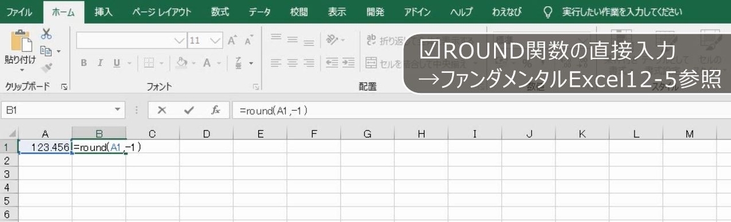Select row 6 header

[x=9, y=215]
